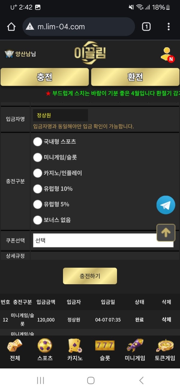Switch to the 환전 tab

pyautogui.click(x=135, y=77)
